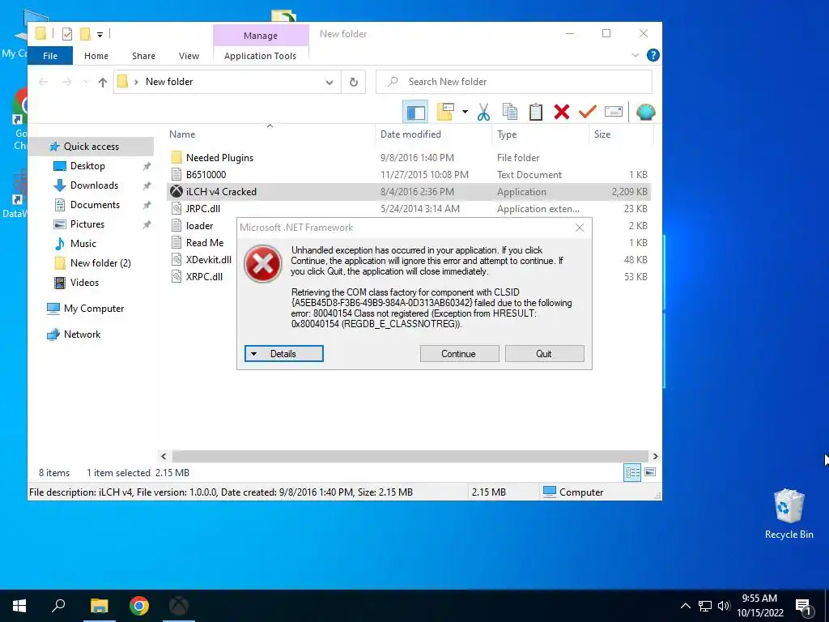Select the XRPC.dll file
Viewport: 829px width, 622px height.
click(204, 277)
